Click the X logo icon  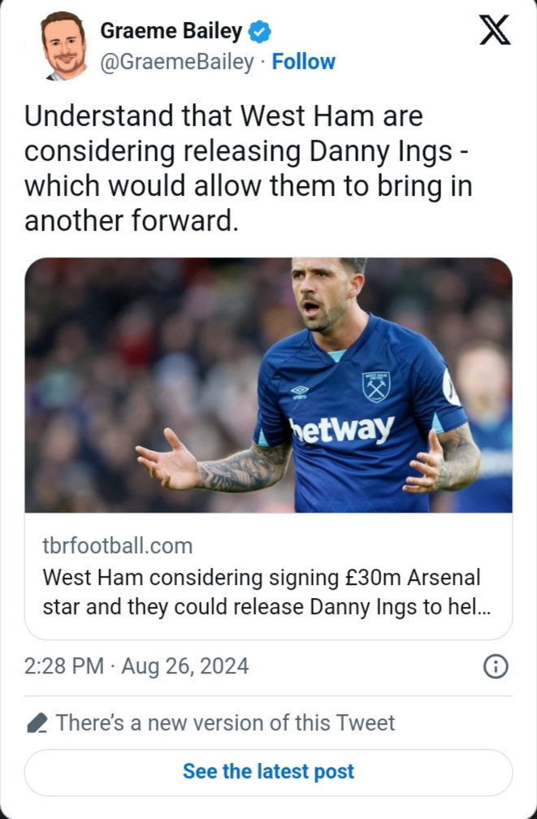pyautogui.click(x=494, y=31)
